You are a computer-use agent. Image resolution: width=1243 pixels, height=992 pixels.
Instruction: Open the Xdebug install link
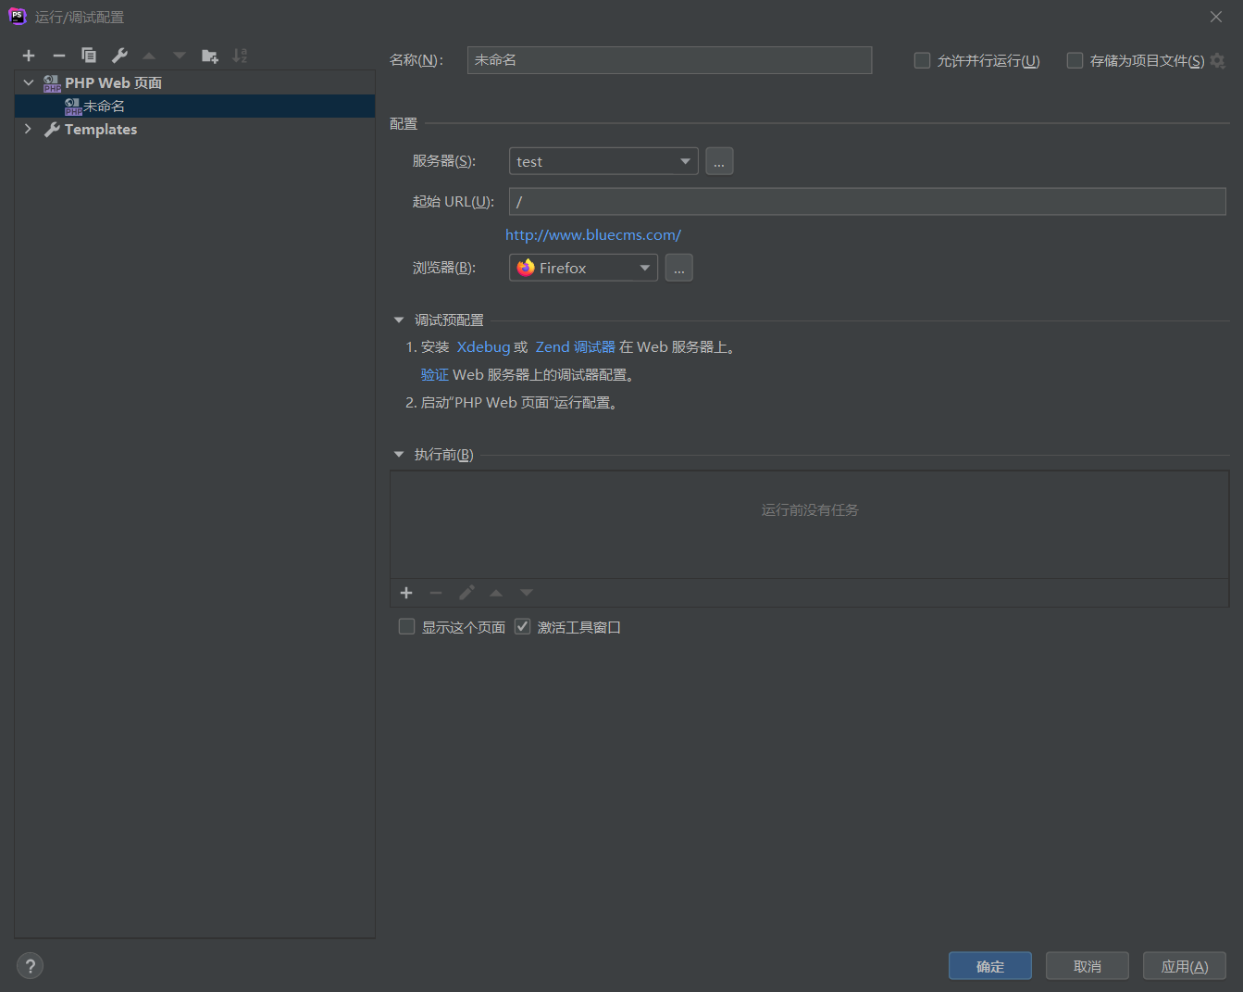click(x=483, y=347)
